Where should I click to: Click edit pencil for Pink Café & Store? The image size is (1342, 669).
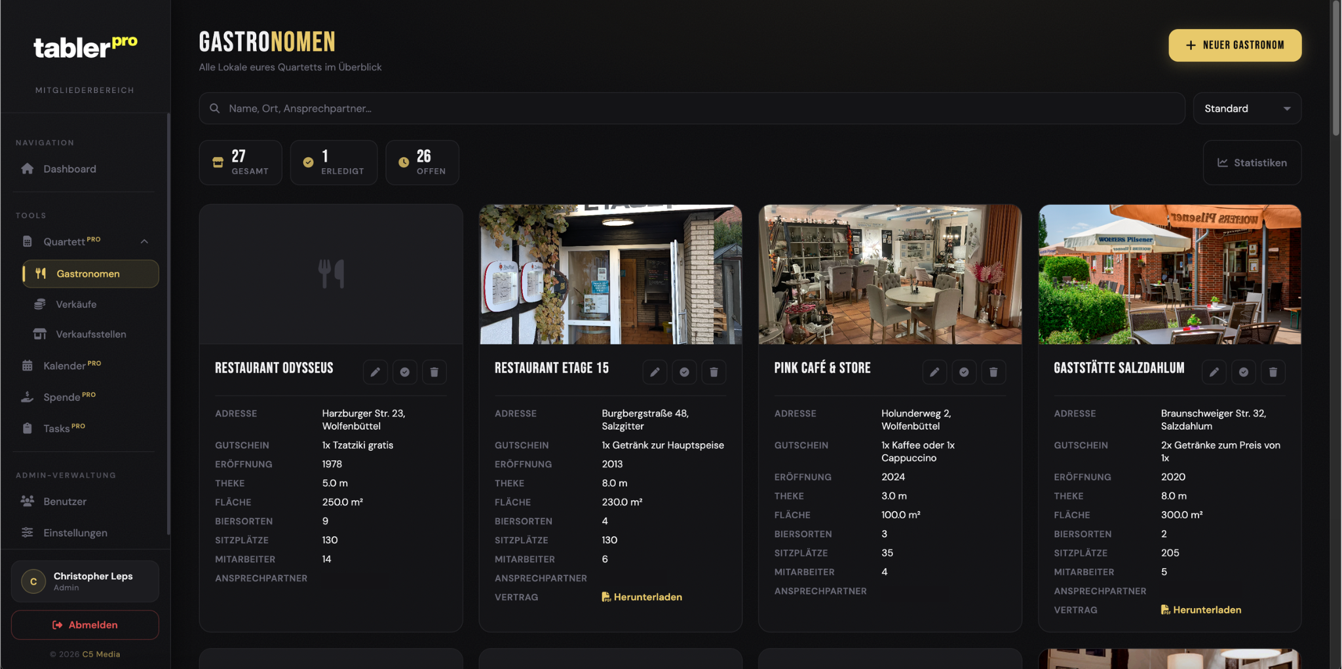[934, 372]
